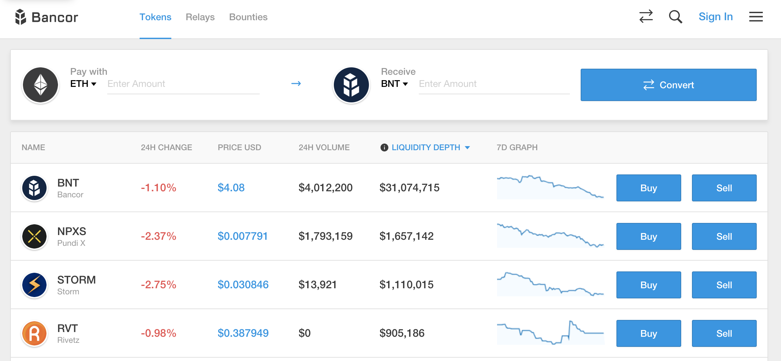The height and width of the screenshot is (361, 781).
Task: Switch to the Relays tab
Action: coord(200,17)
